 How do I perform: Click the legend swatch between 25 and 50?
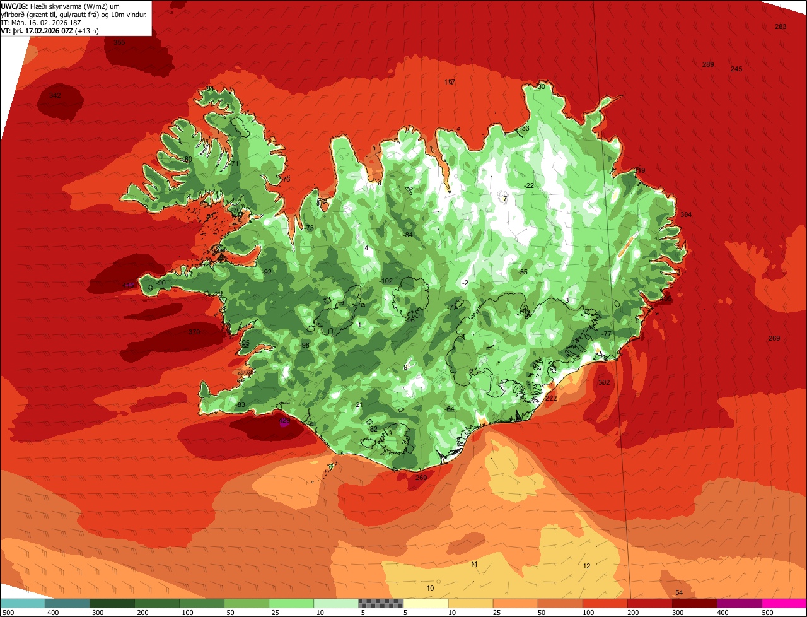(x=515, y=603)
